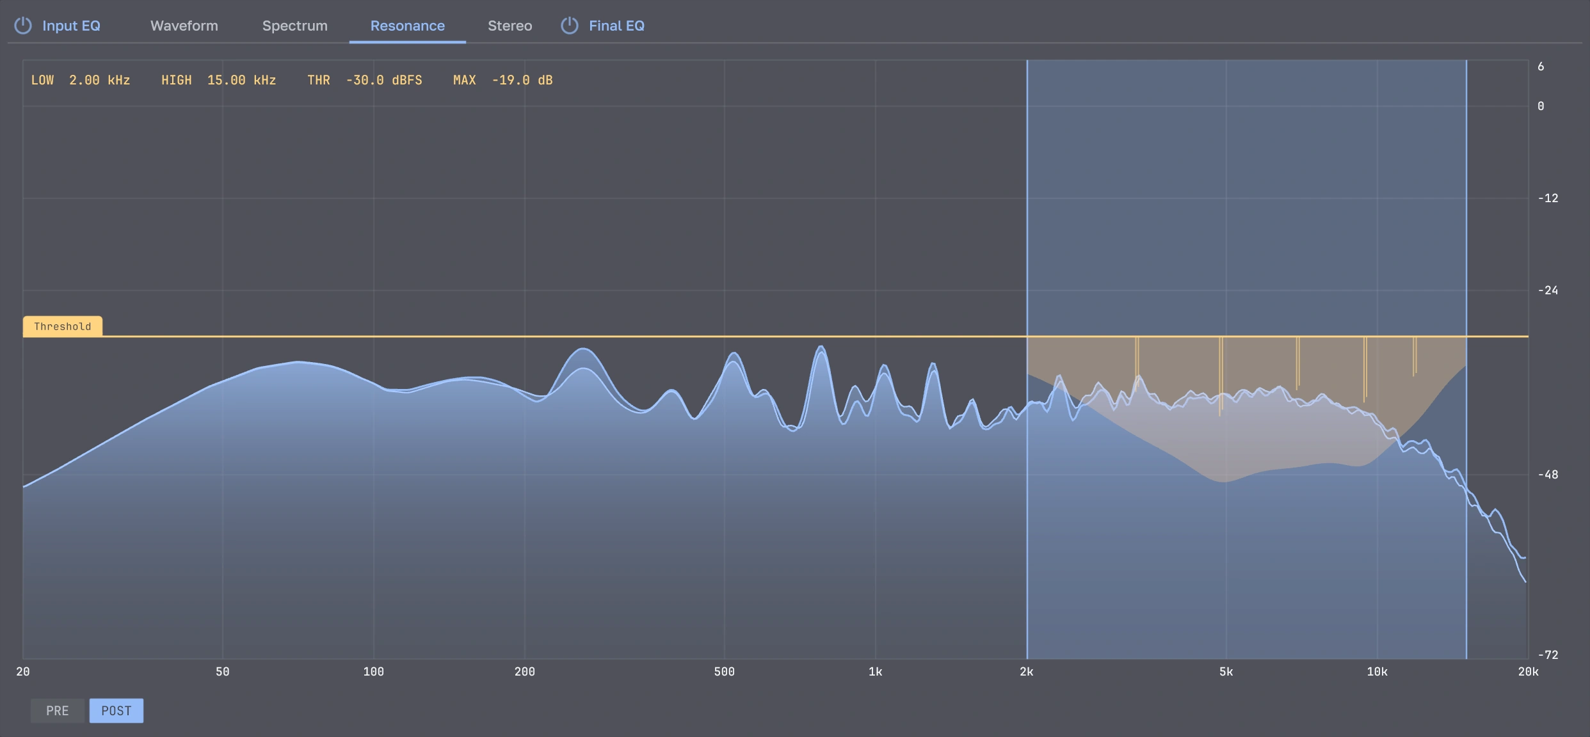Toggle the Input EQ power icon
This screenshot has width=1590, height=737.
[x=23, y=26]
